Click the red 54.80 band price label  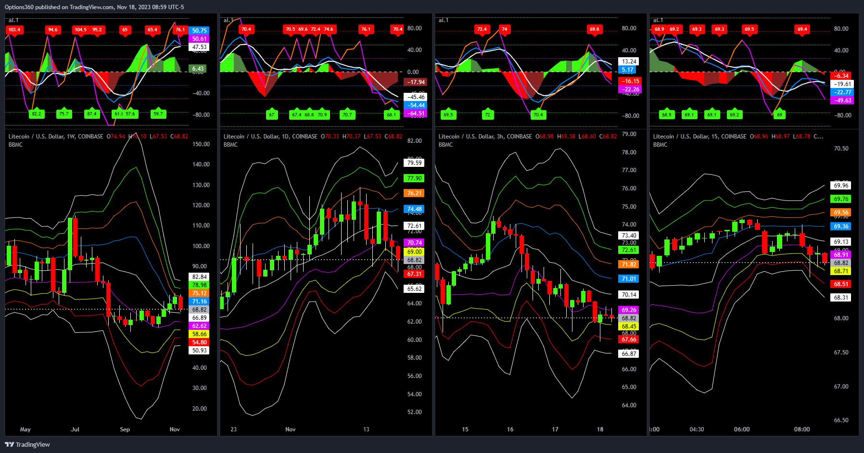[x=199, y=342]
